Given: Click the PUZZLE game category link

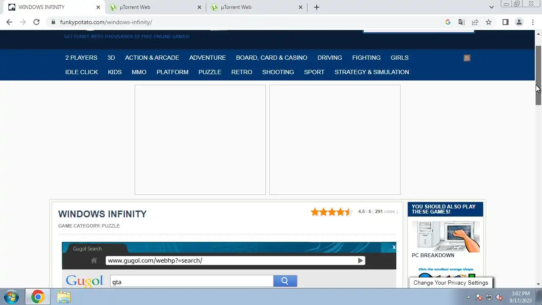Looking at the screenshot, I should (x=111, y=226).
